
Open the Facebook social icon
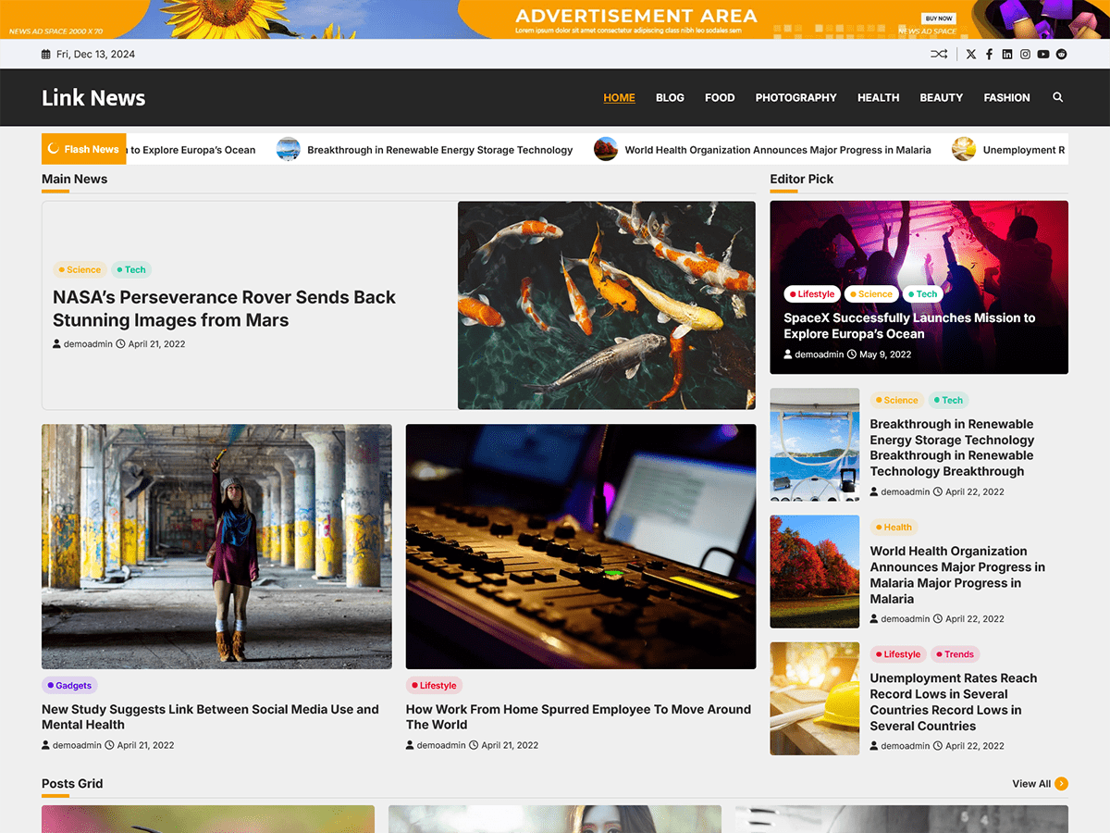pos(989,54)
